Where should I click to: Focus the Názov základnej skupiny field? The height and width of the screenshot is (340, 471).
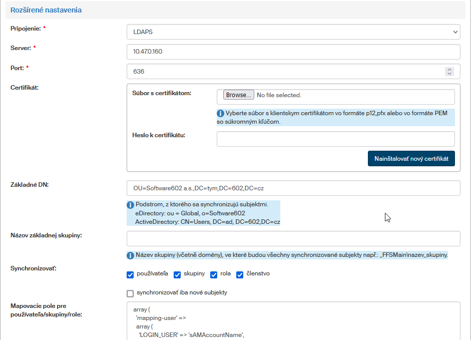click(x=293, y=238)
